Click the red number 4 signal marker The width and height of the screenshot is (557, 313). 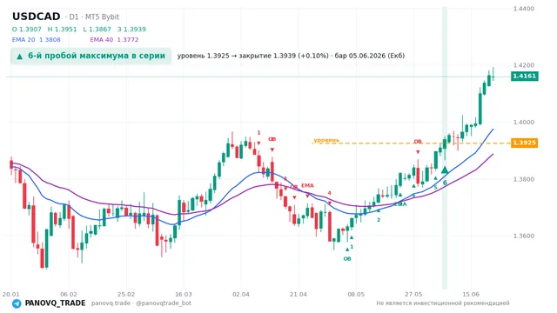coord(329,193)
